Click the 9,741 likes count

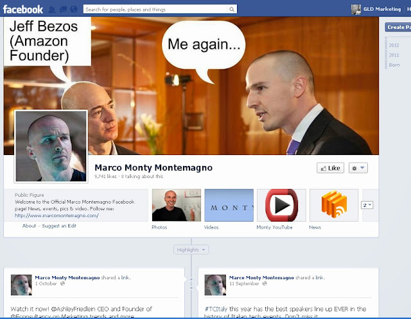pos(105,177)
